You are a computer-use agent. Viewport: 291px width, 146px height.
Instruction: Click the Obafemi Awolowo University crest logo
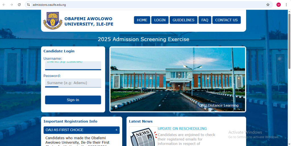[x=53, y=21]
